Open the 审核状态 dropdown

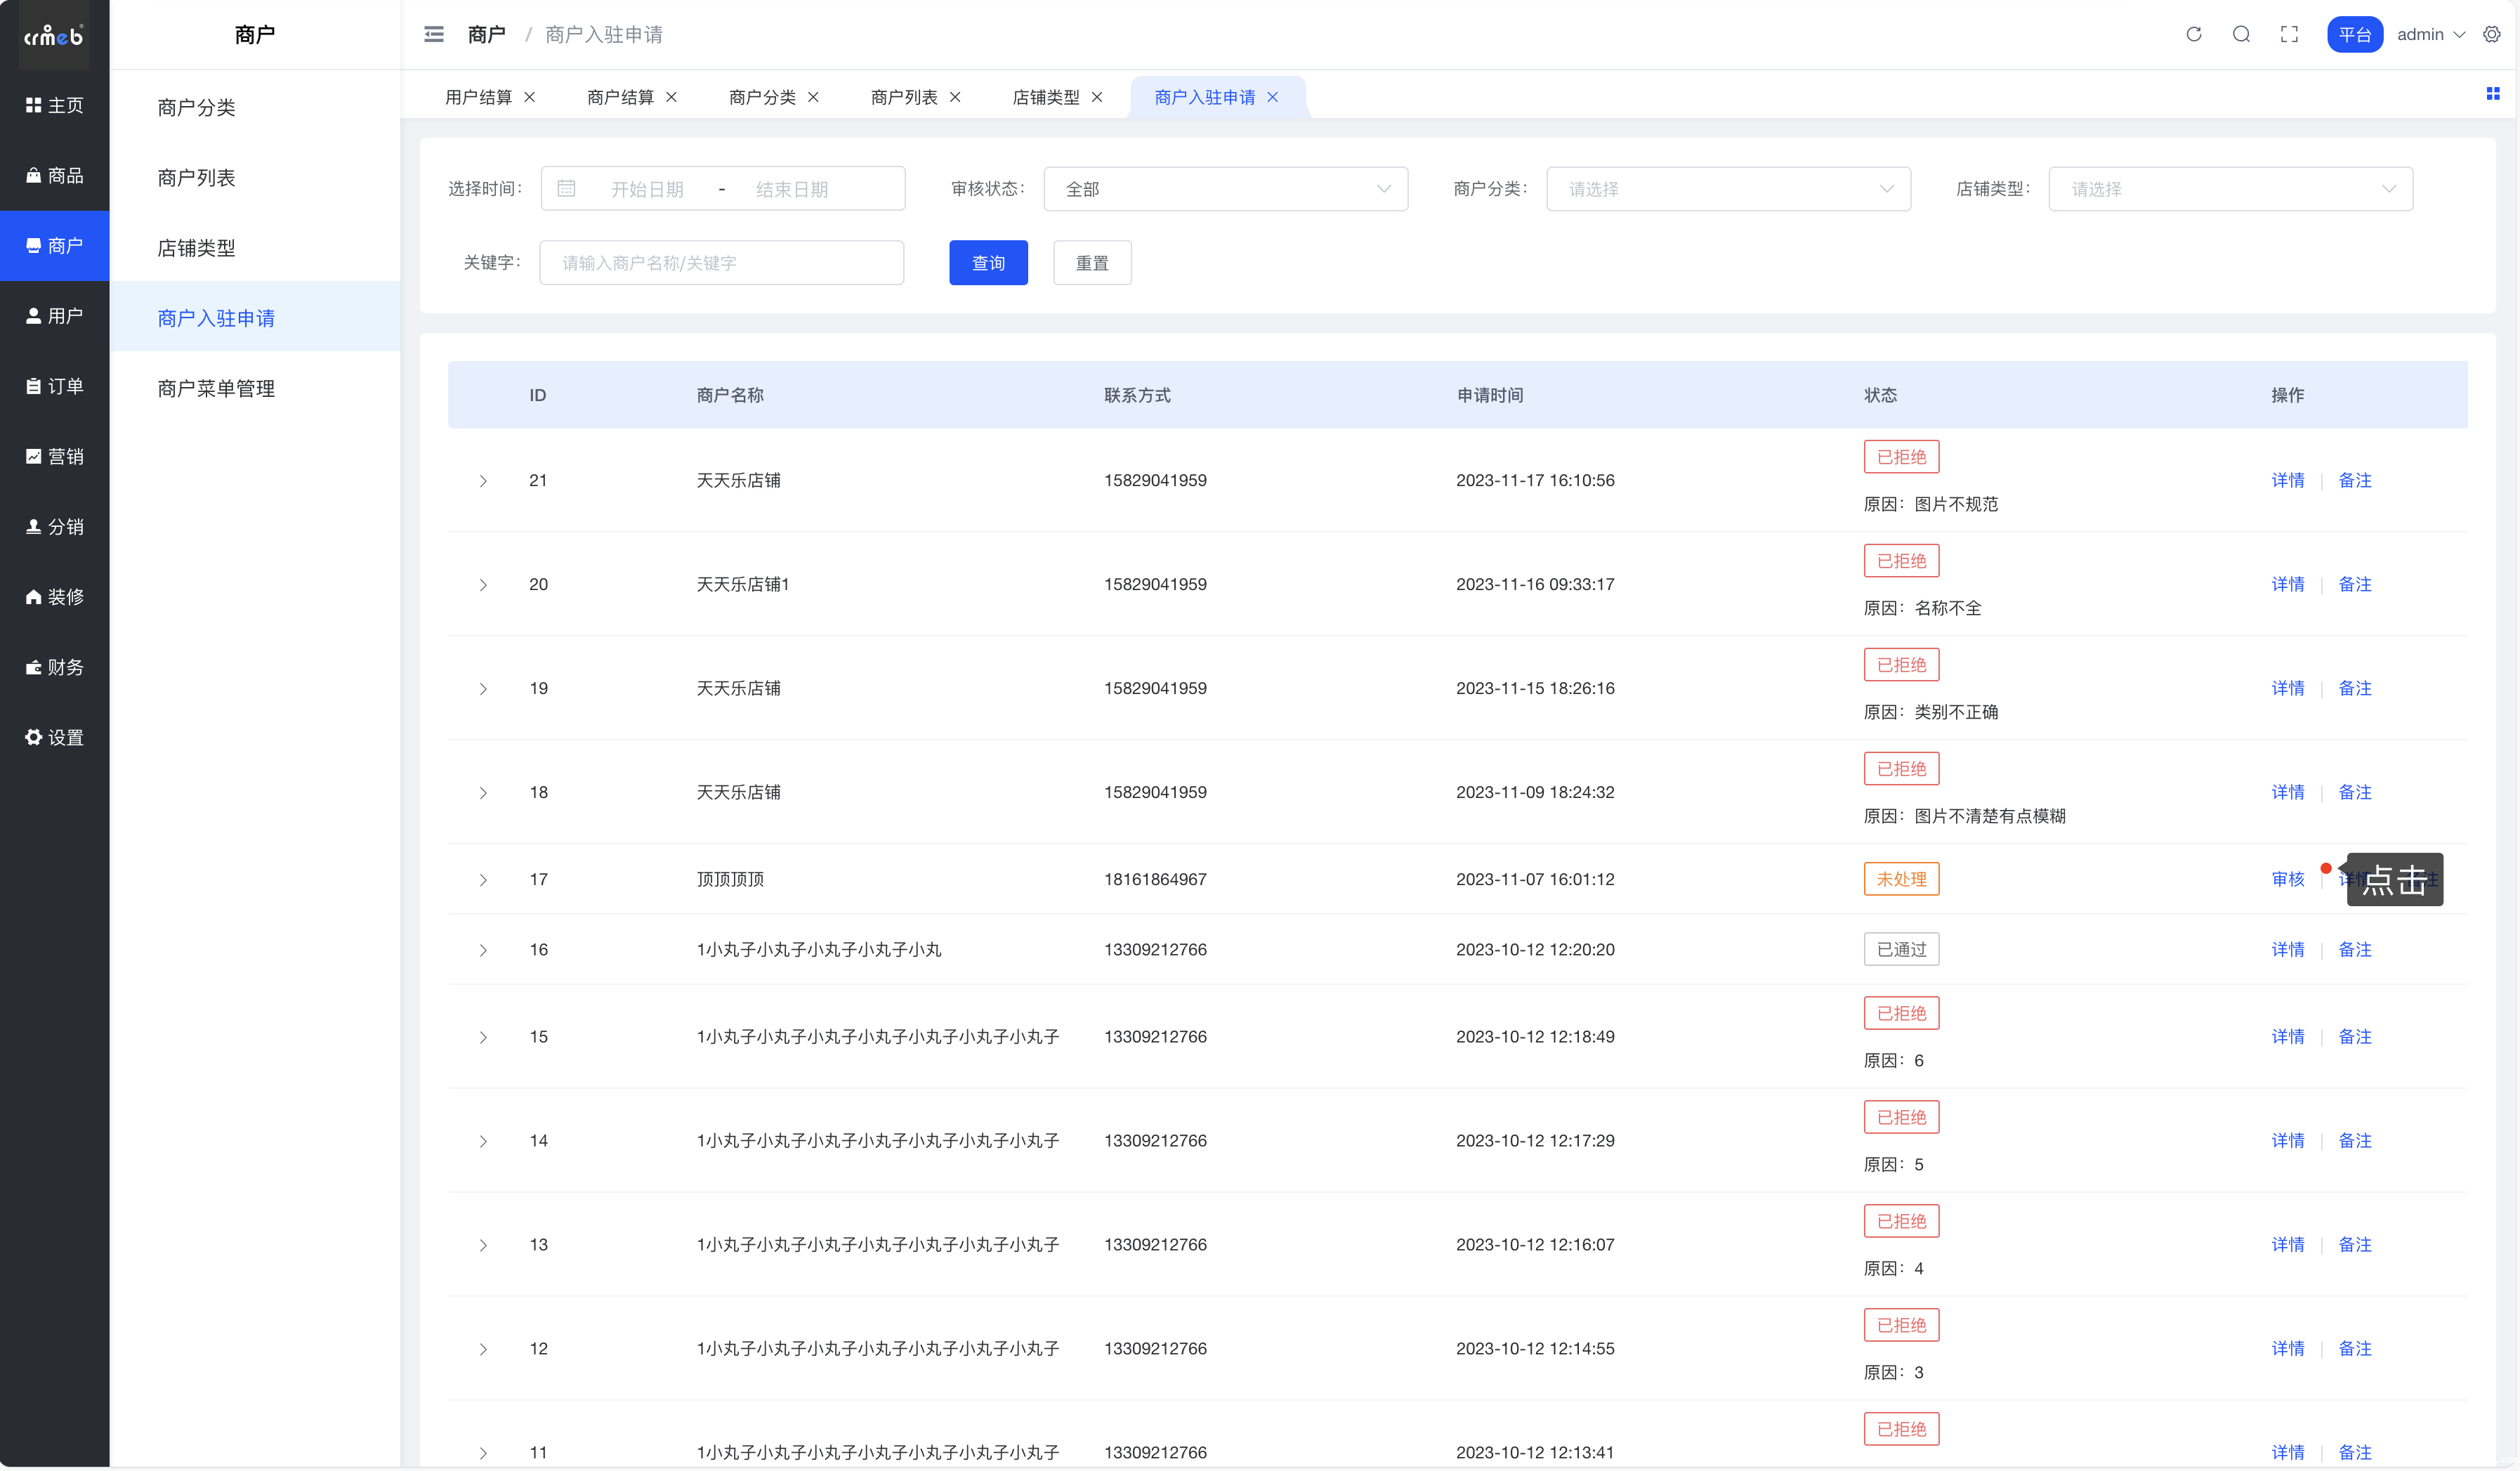click(x=1225, y=189)
